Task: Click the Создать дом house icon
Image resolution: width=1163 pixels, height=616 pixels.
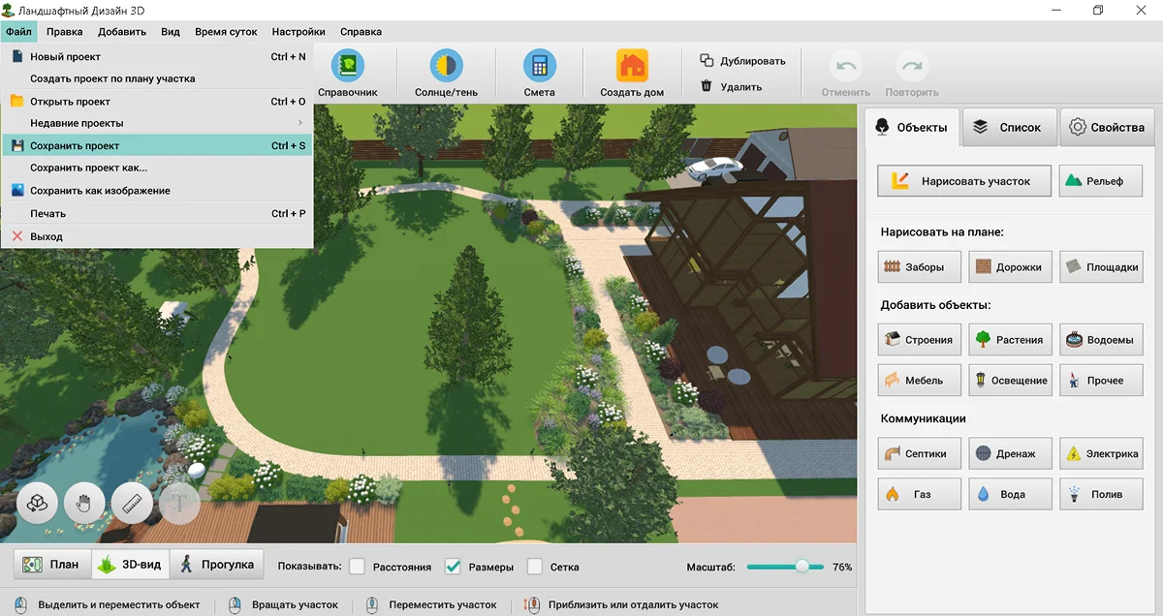Action: coord(632,66)
